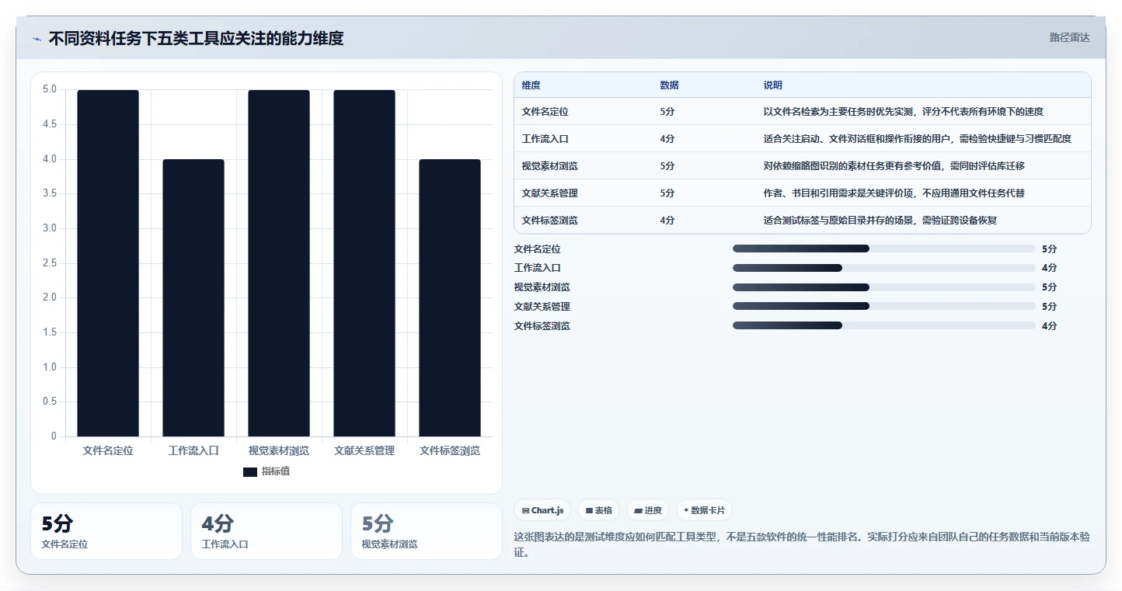Image resolution: width=1122 pixels, height=591 pixels.
Task: Click the 文件名定位 x-axis label
Action: (x=108, y=450)
